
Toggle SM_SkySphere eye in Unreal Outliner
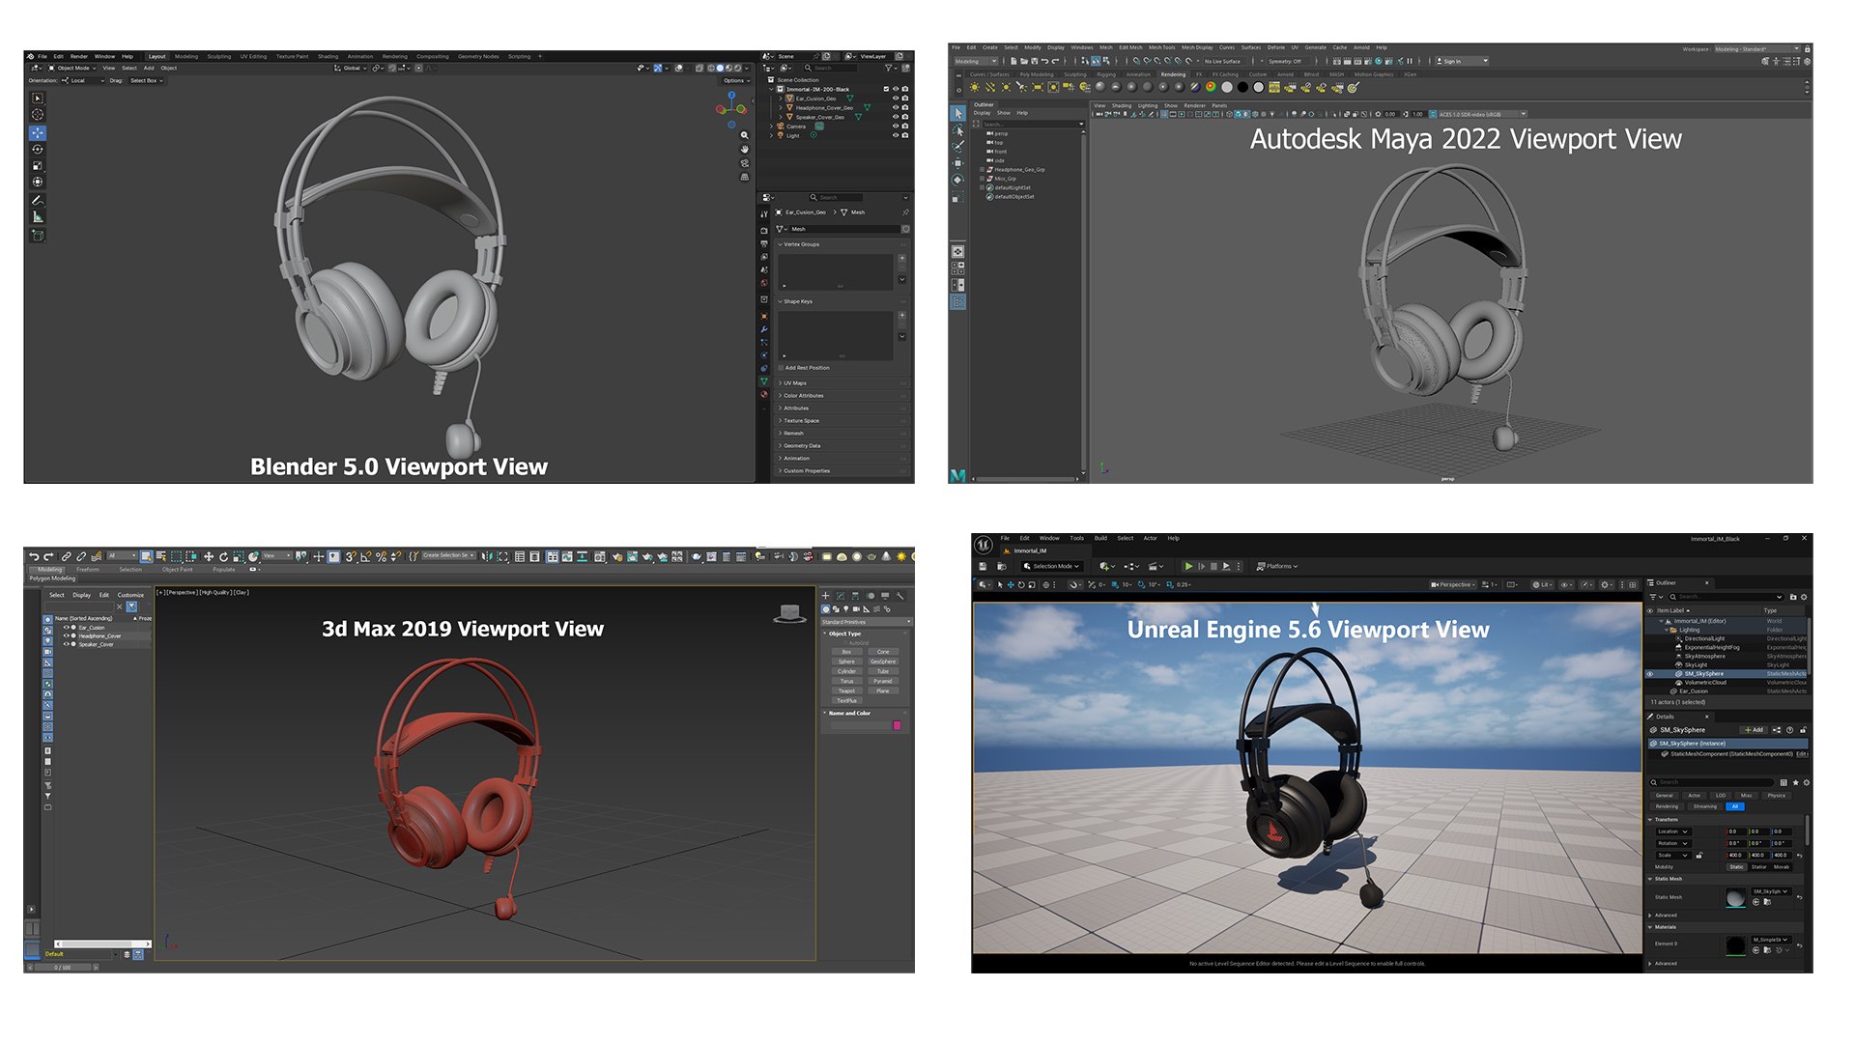pyautogui.click(x=1650, y=674)
